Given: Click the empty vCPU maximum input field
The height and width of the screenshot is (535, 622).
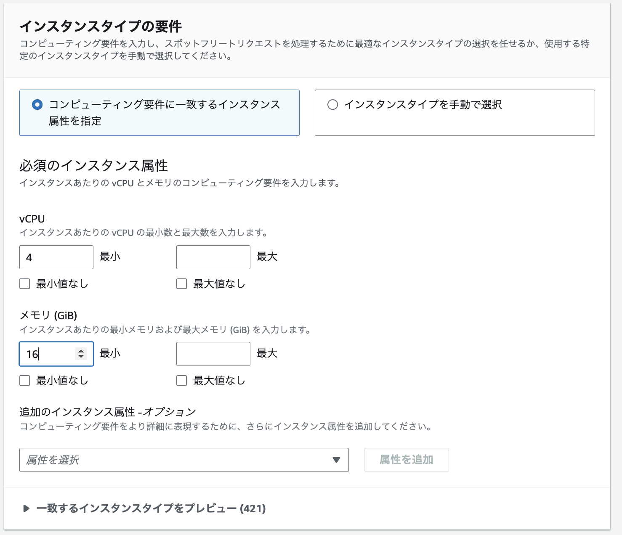Looking at the screenshot, I should tap(213, 257).
